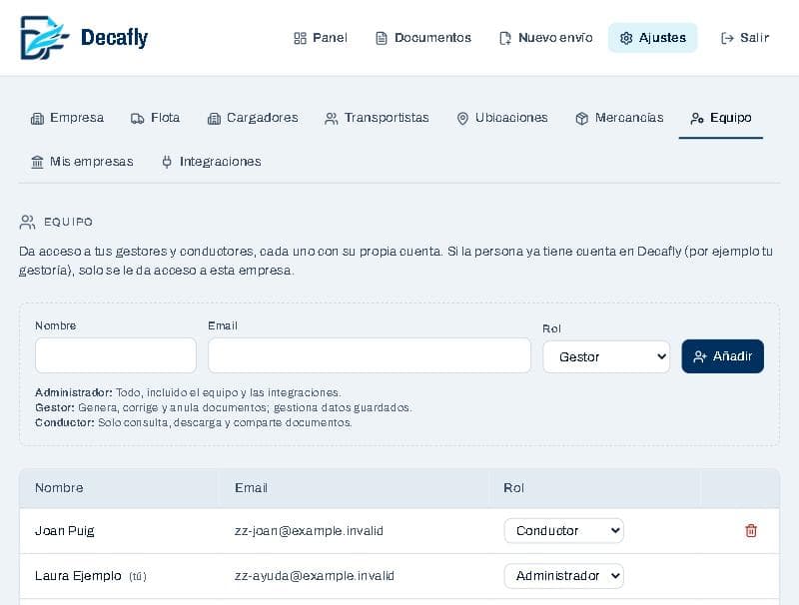Image resolution: width=799 pixels, height=605 pixels.
Task: Click the Ajustes gear icon
Action: 626,38
